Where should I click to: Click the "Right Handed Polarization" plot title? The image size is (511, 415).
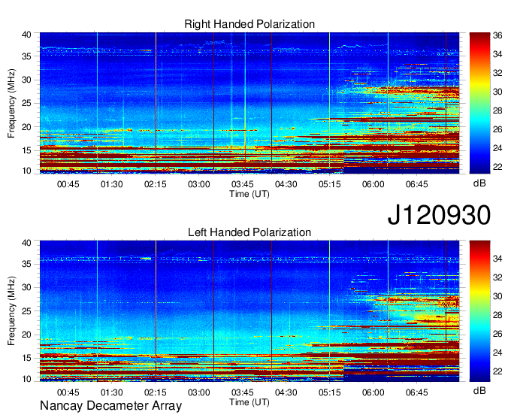click(249, 24)
